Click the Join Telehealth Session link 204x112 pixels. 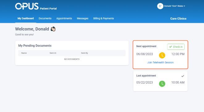160,62
